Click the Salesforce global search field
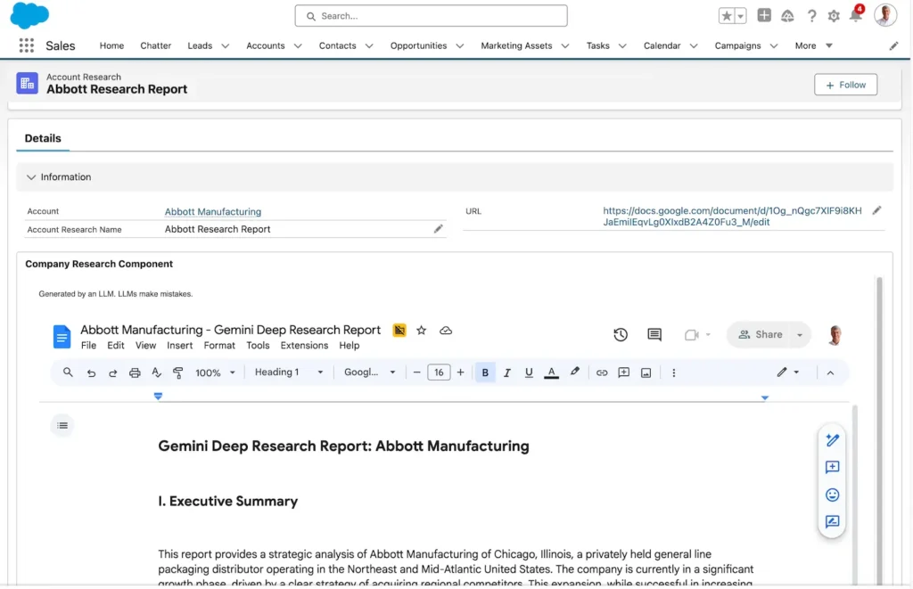 click(431, 16)
